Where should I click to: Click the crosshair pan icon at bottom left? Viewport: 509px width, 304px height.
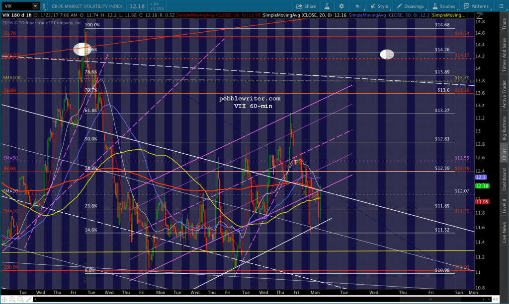4,300
